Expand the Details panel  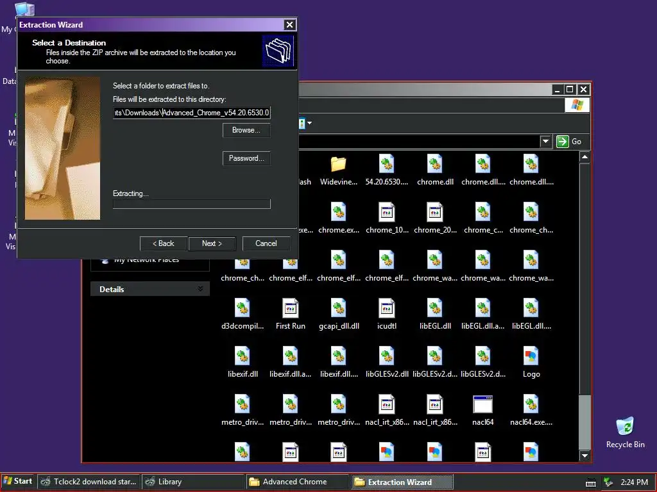tap(200, 289)
